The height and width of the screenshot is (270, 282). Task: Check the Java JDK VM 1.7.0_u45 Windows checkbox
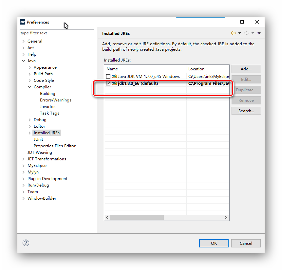[108, 77]
